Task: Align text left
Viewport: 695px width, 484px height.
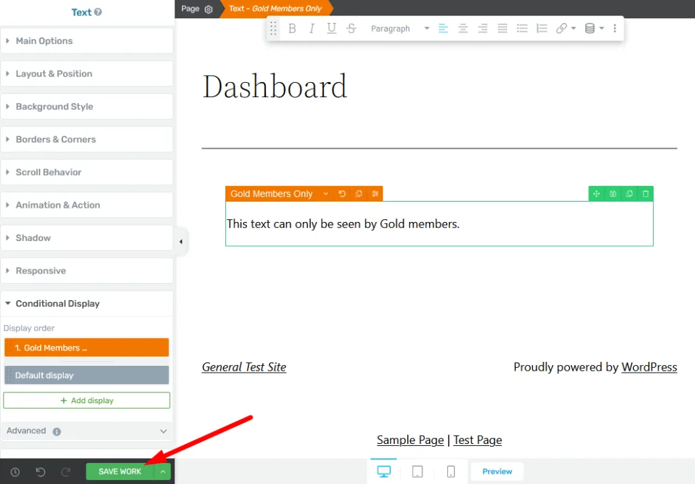Action: [x=443, y=29]
